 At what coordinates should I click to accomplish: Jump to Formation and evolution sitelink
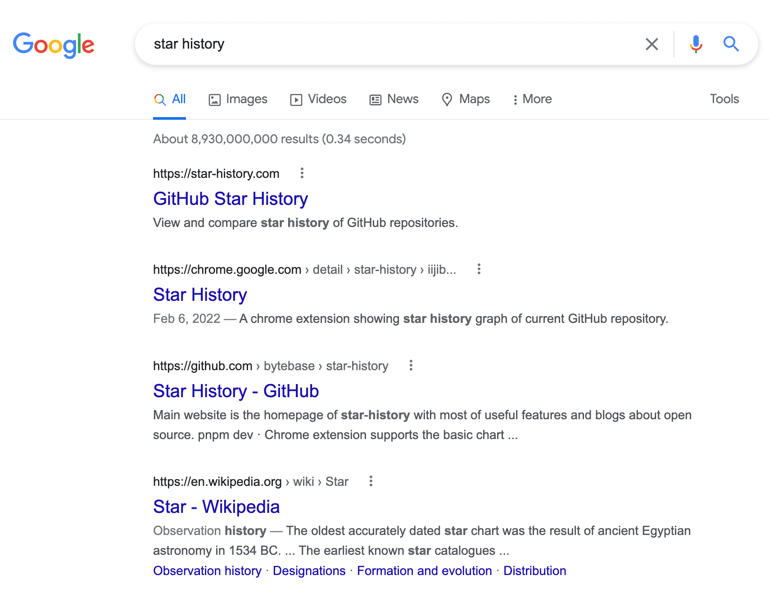coord(424,571)
